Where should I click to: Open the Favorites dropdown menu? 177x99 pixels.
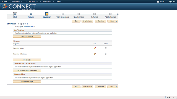(x=4, y=1)
